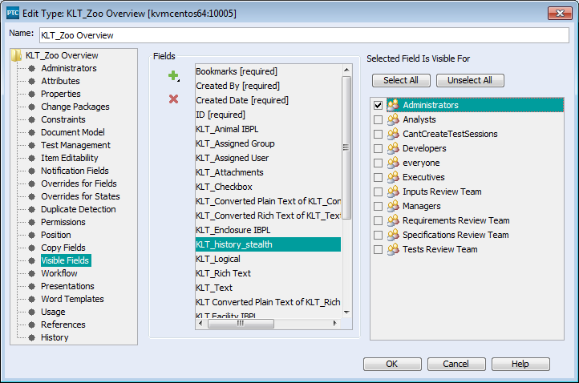579x383 pixels.
Task: Check the Executives checkbox
Action: point(378,177)
